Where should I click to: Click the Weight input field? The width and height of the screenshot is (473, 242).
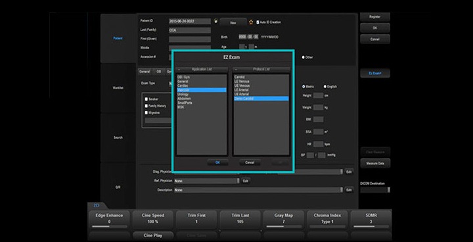tap(318, 107)
